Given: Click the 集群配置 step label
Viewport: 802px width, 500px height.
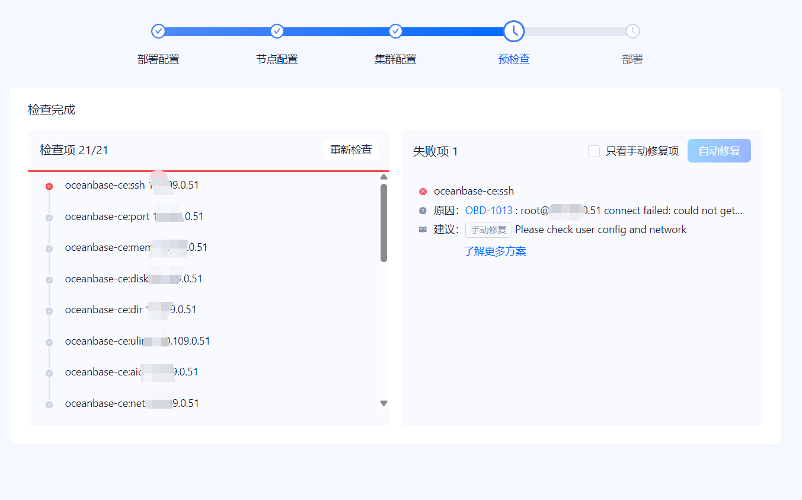Looking at the screenshot, I should click(x=395, y=59).
